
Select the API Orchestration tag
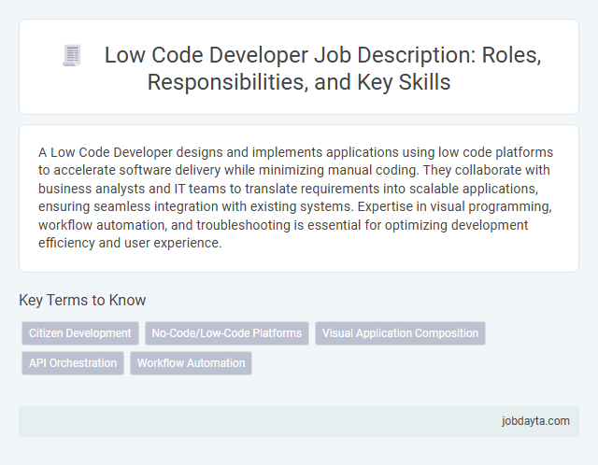73,363
